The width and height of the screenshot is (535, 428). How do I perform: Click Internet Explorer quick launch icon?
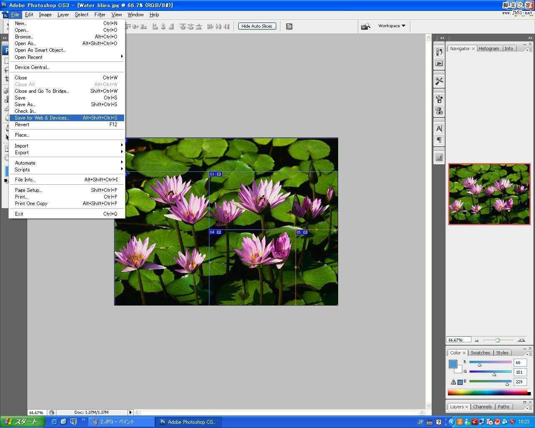click(54, 422)
